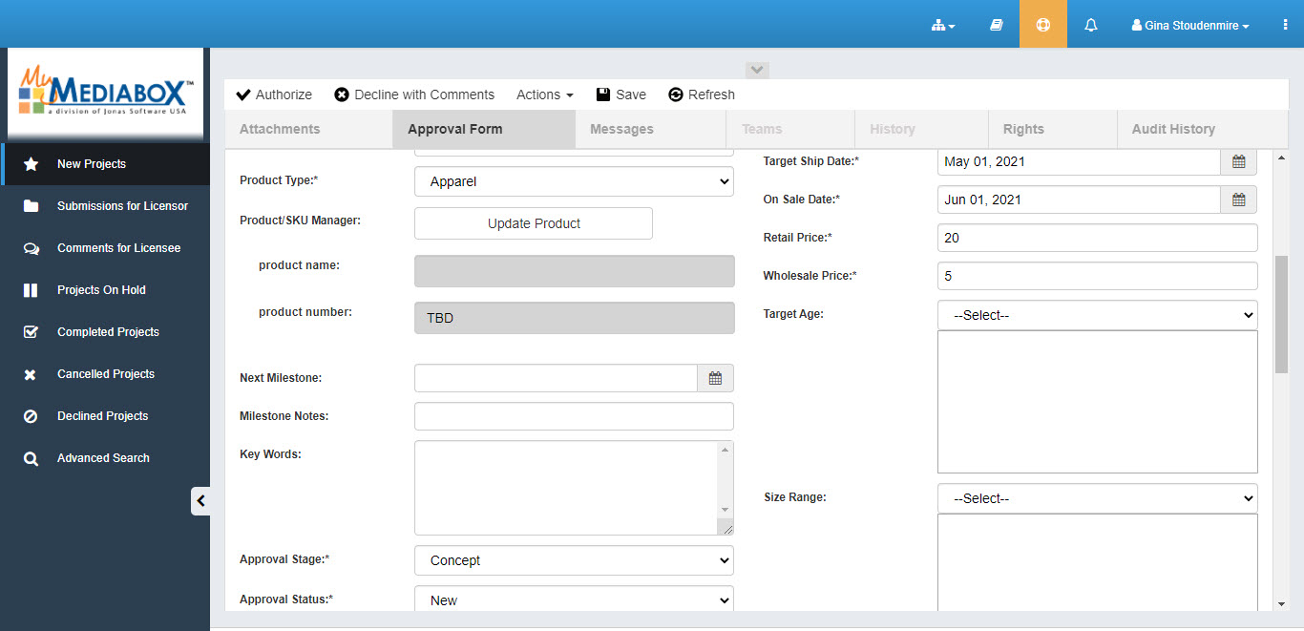The height and width of the screenshot is (631, 1304).
Task: Click the Next Milestone date field
Action: point(556,378)
